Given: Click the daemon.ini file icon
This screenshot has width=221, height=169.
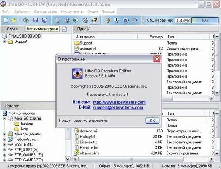Looking at the screenshot, I should tap(76, 131).
